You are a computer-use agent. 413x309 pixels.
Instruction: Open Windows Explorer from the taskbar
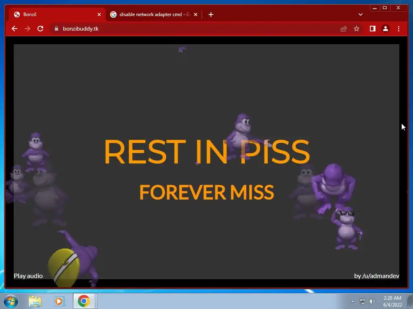[x=35, y=301]
